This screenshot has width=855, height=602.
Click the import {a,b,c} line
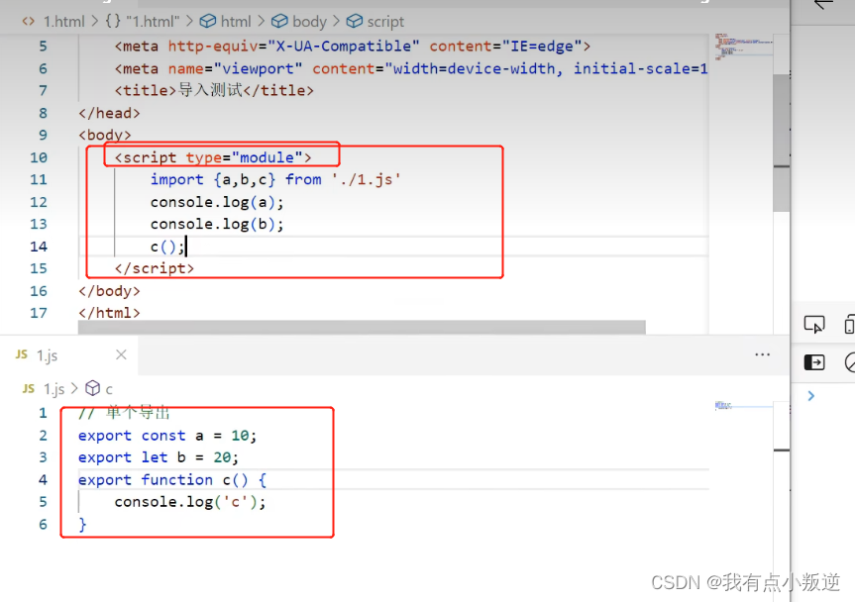pyautogui.click(x=275, y=180)
